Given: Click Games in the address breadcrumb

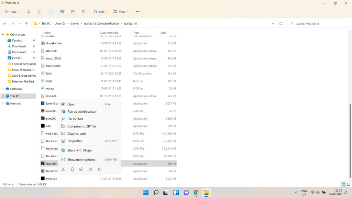Looking at the screenshot, I should click(x=75, y=24).
